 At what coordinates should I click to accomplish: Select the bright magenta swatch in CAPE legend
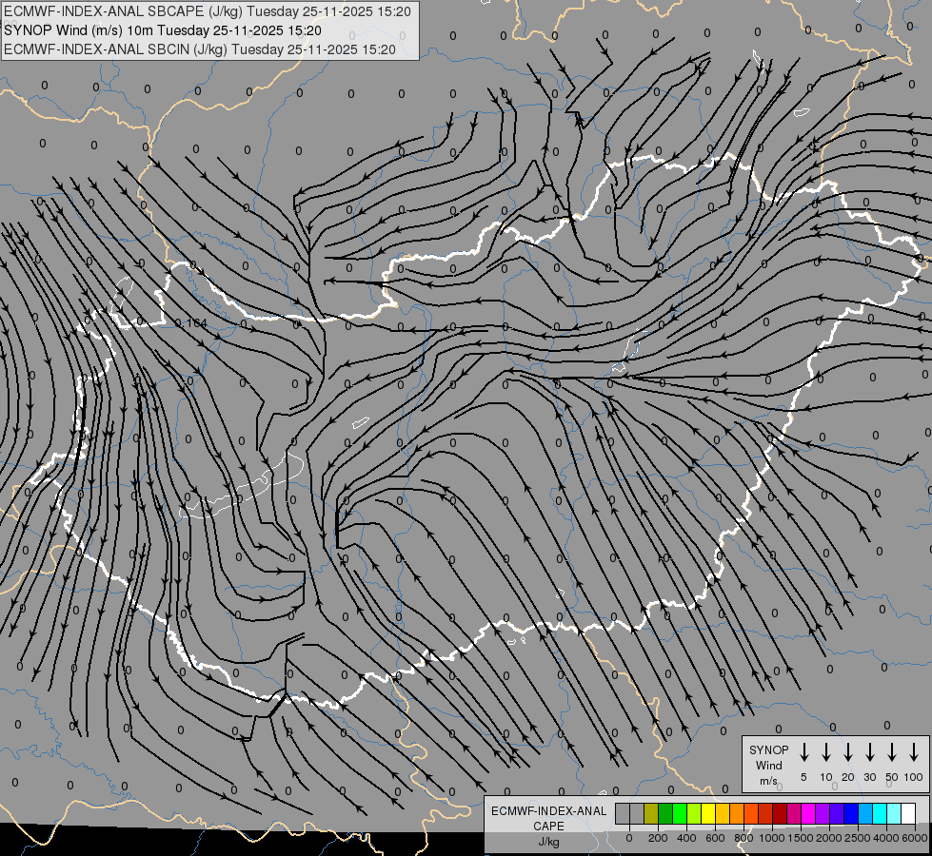click(x=808, y=813)
